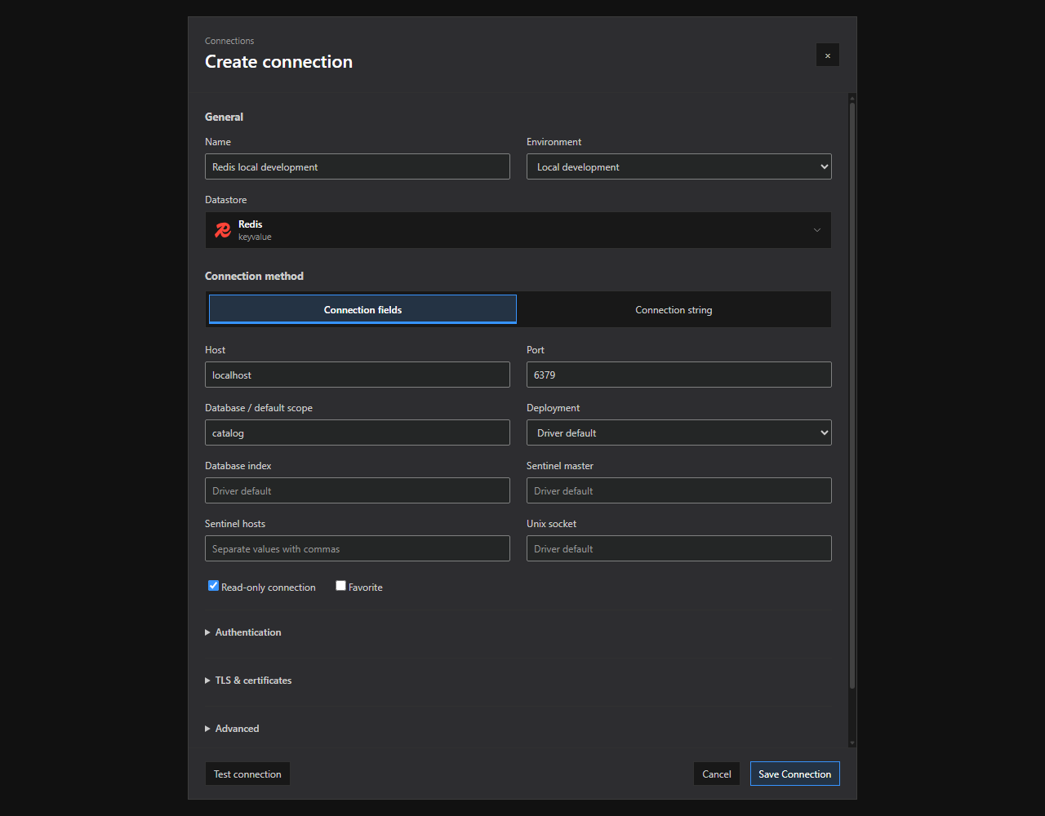1045x816 pixels.
Task: Click the Unix socket field
Action: [679, 548]
